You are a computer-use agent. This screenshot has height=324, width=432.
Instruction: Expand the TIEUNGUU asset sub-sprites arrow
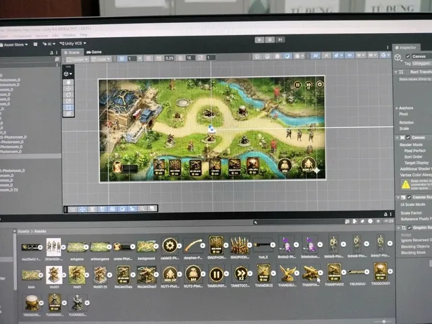coord(367,272)
